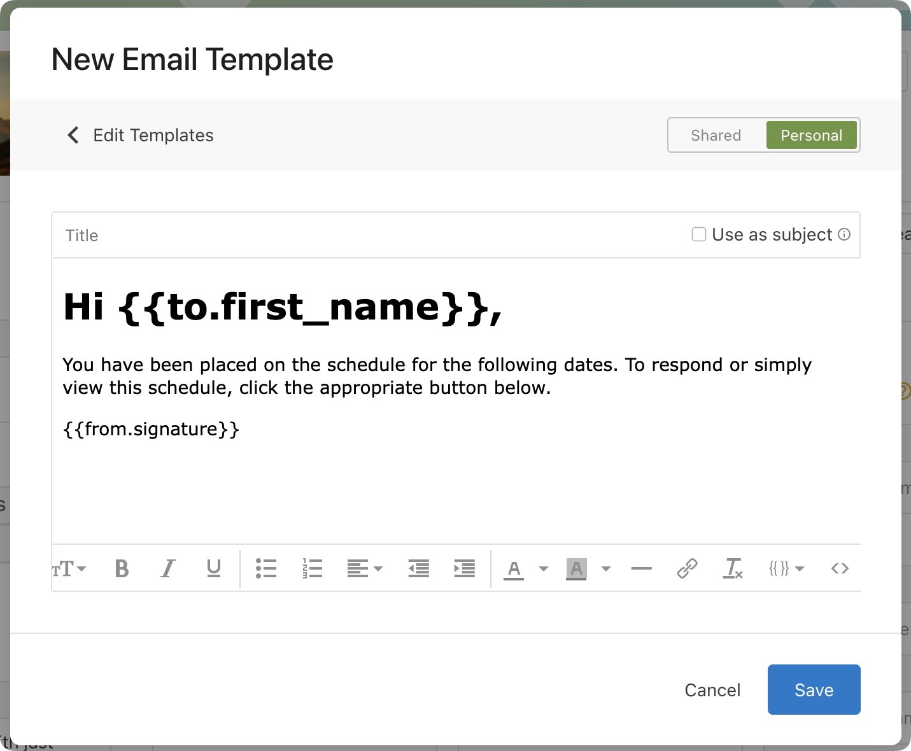
Task: Expand the text alignment dropdown
Action: (365, 568)
